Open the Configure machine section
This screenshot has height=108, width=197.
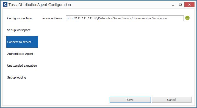(x=20, y=18)
